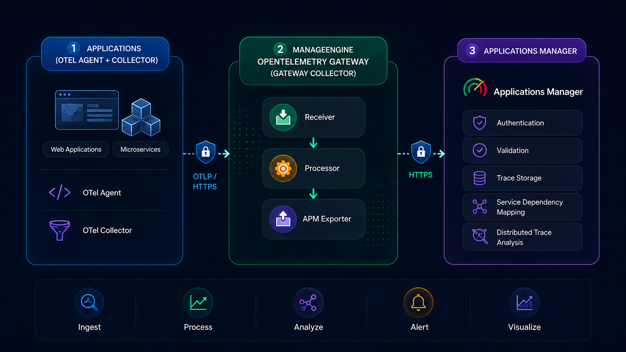Click the "Microservices" pill label

click(140, 149)
